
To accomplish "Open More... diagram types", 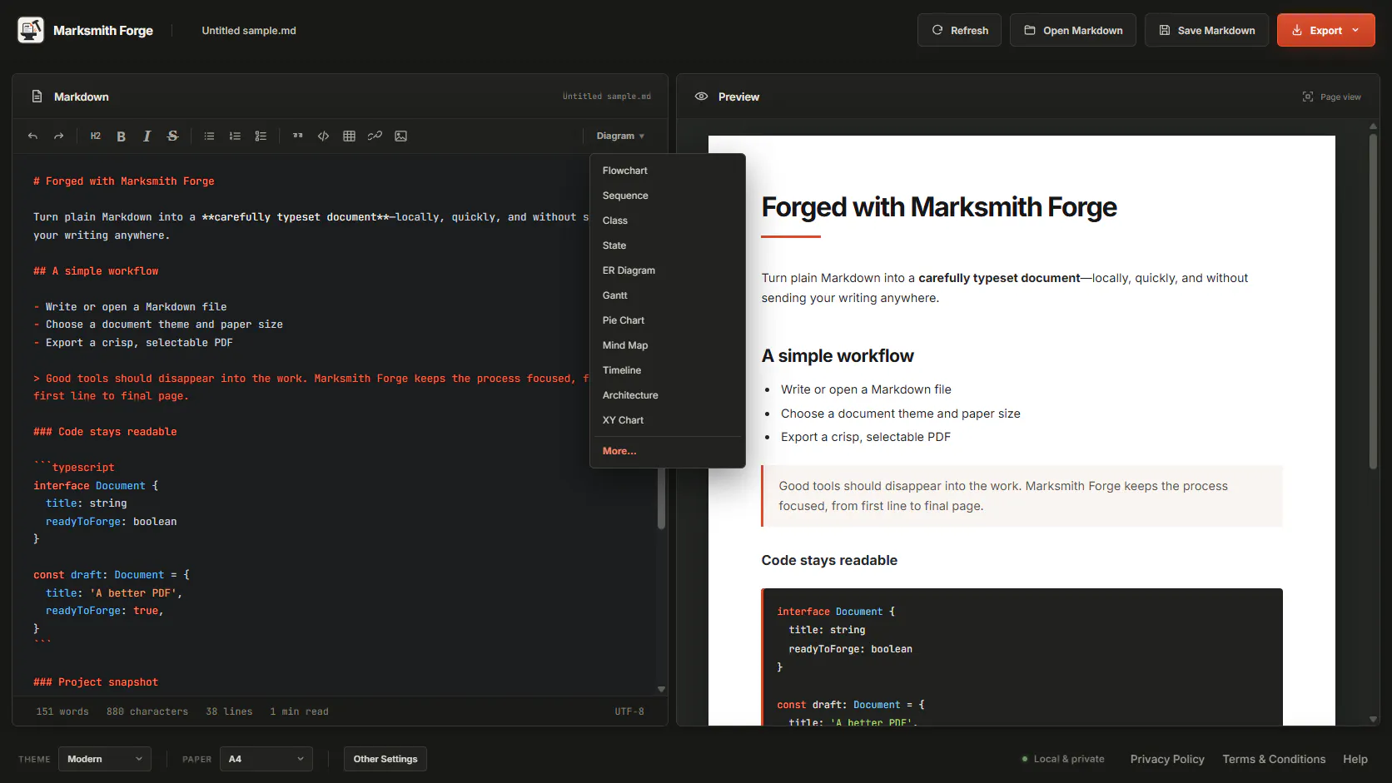I will tap(668, 451).
